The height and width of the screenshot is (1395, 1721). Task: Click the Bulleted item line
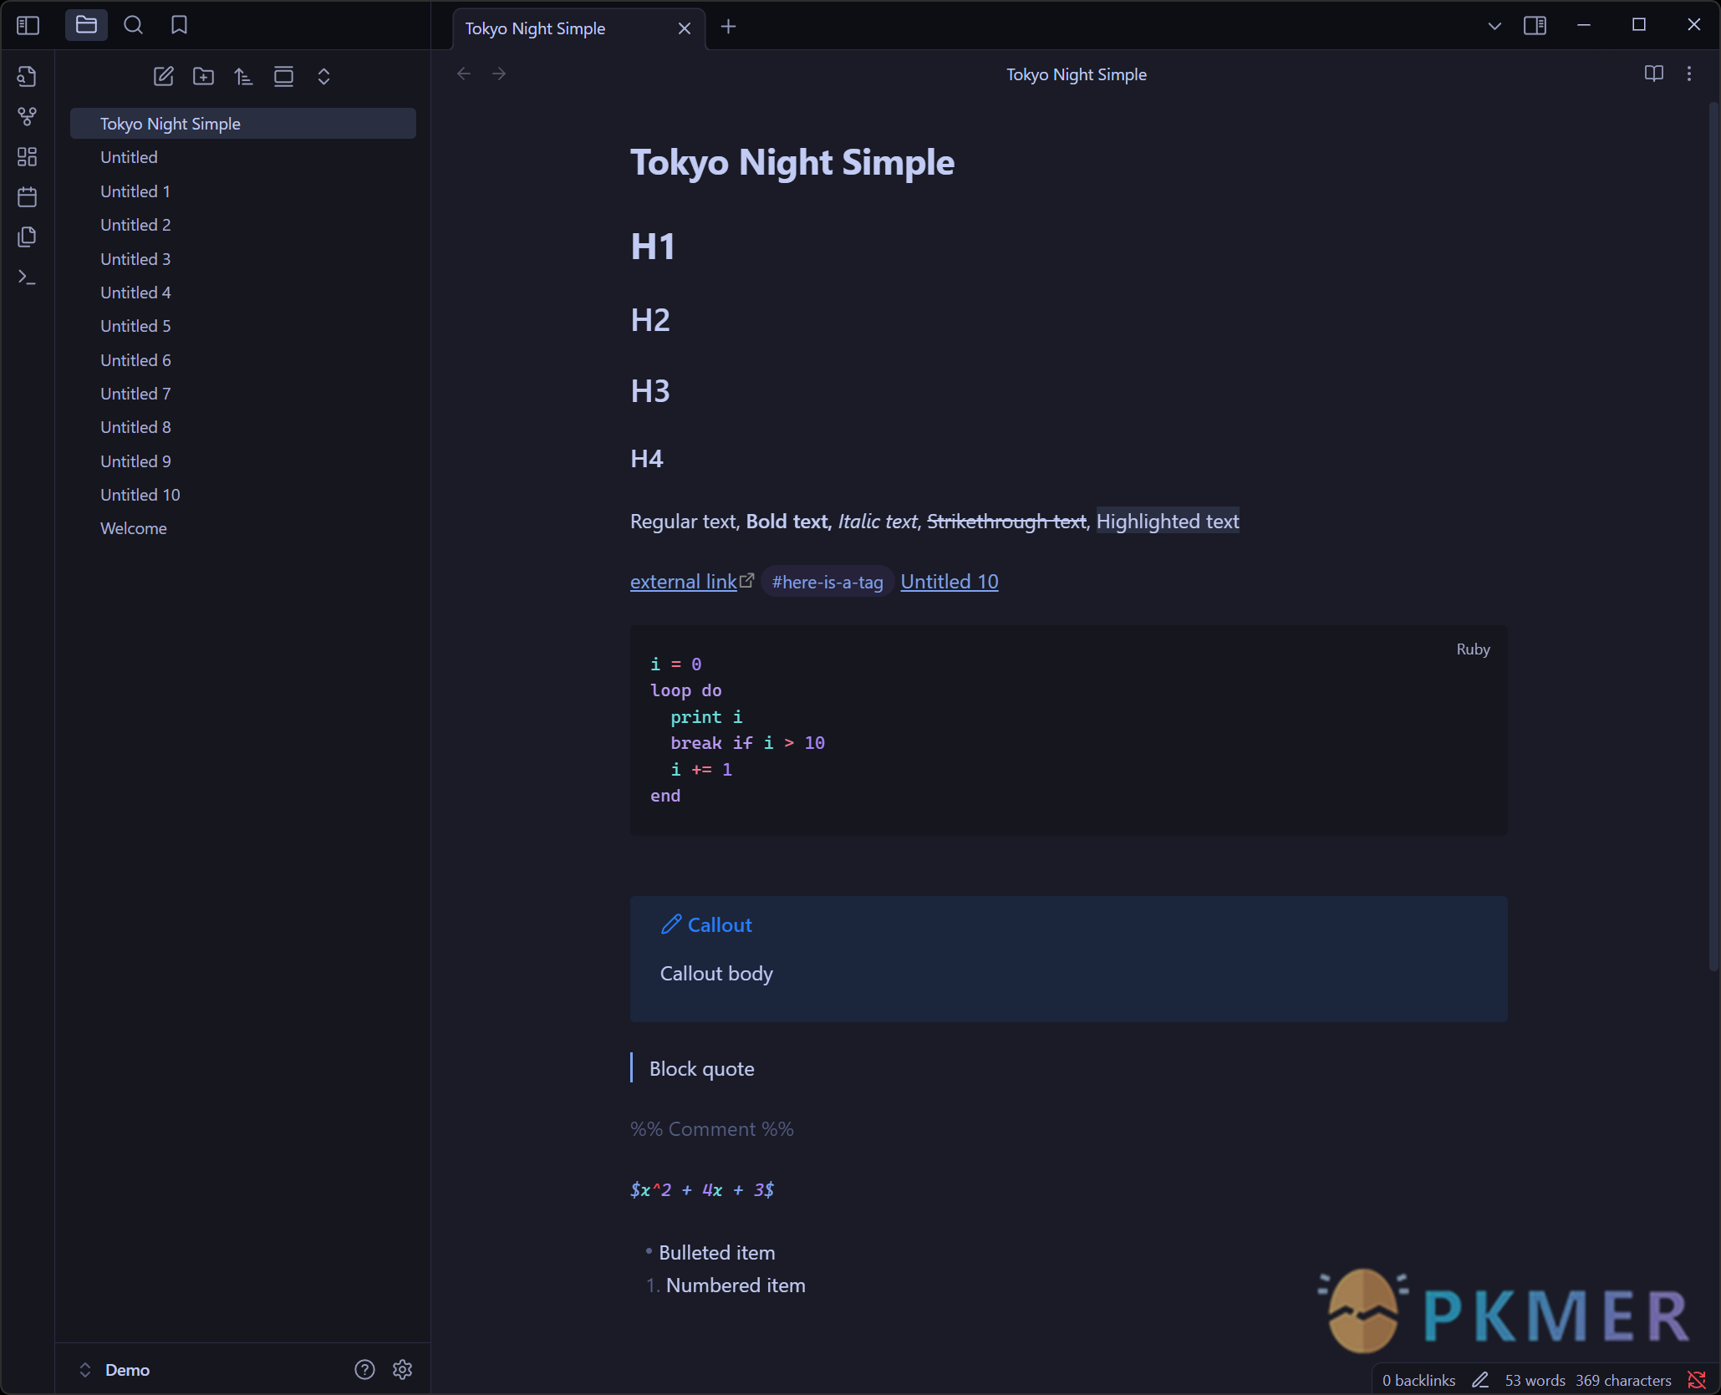point(716,1253)
